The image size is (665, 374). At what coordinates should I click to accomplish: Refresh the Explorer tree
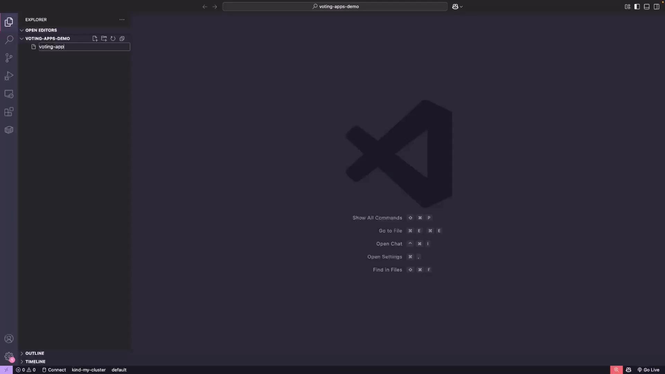point(113,38)
